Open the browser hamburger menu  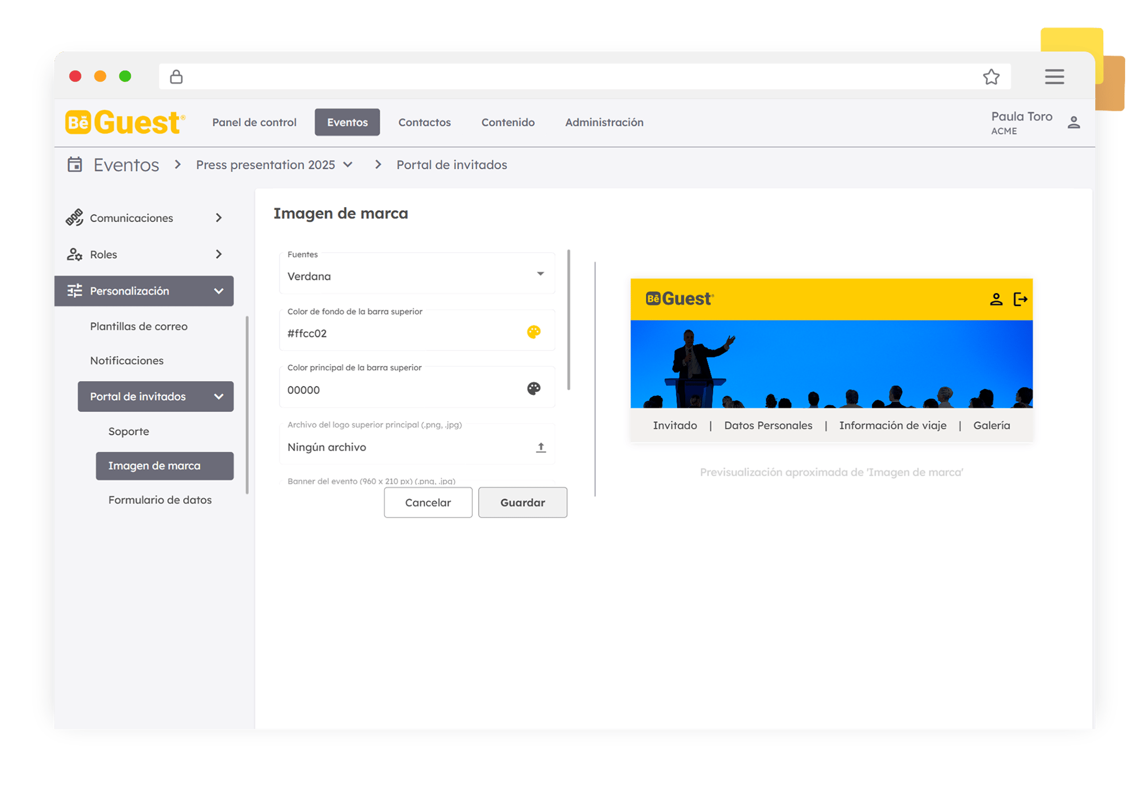(1054, 76)
